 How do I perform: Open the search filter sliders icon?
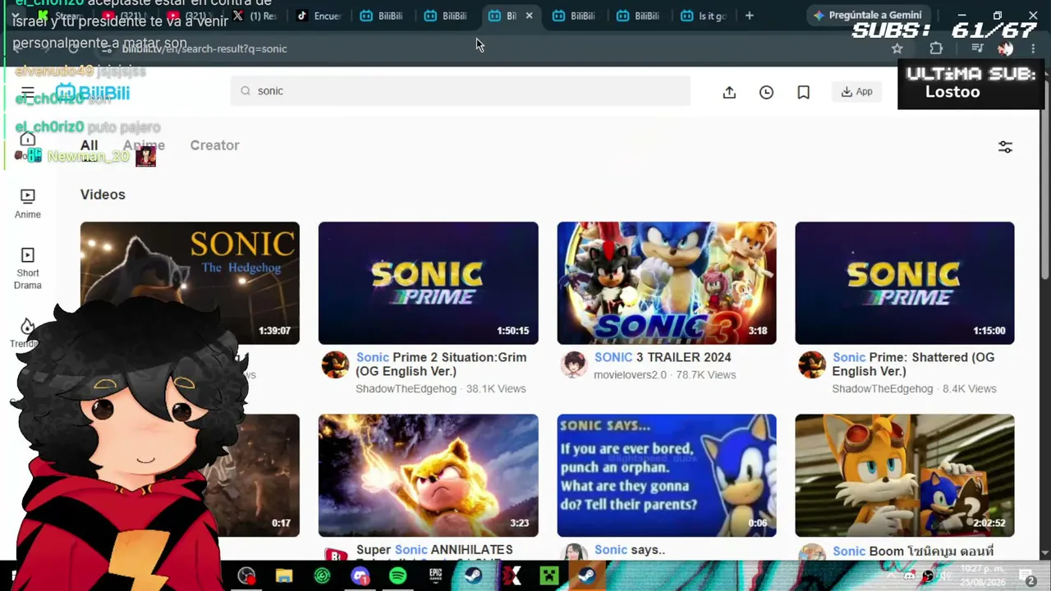(1005, 147)
